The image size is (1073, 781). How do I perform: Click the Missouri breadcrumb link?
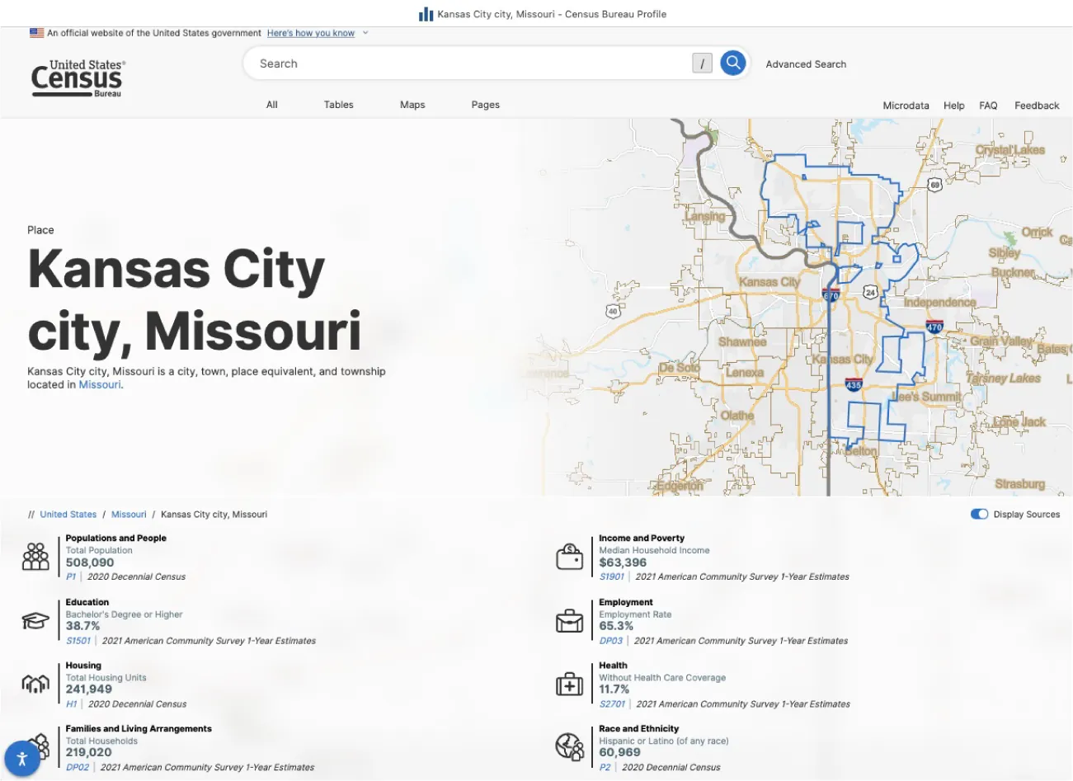(128, 514)
